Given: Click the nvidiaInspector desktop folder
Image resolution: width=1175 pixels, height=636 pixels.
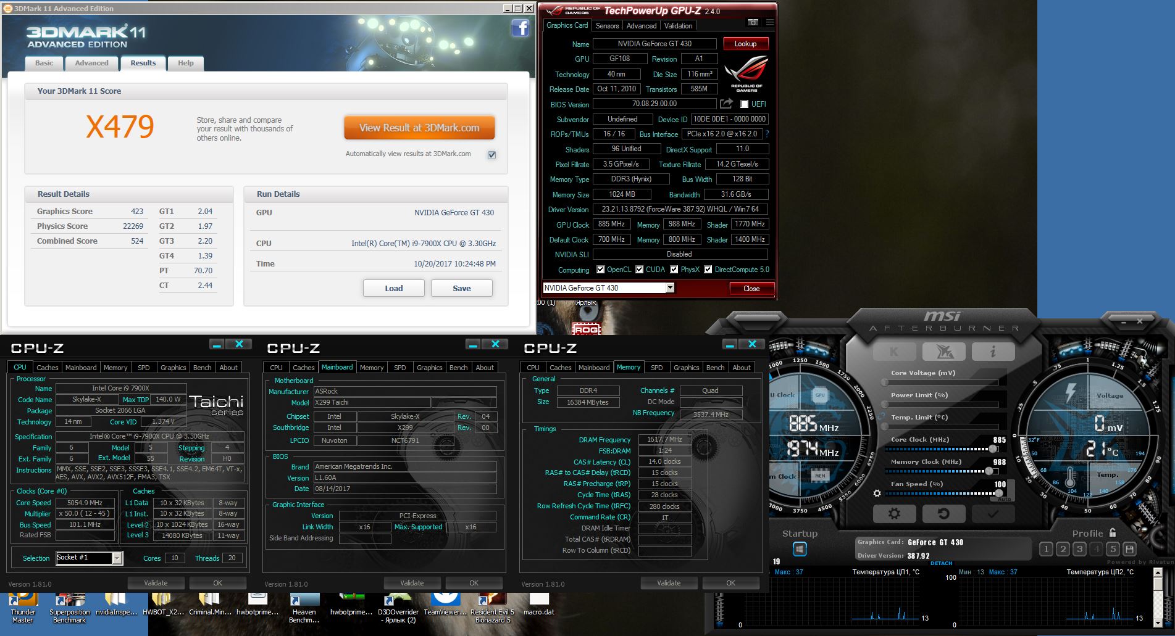Looking at the screenshot, I should 116,605.
